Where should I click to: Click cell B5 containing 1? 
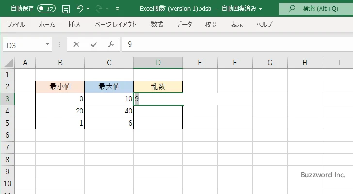pyautogui.click(x=60, y=123)
